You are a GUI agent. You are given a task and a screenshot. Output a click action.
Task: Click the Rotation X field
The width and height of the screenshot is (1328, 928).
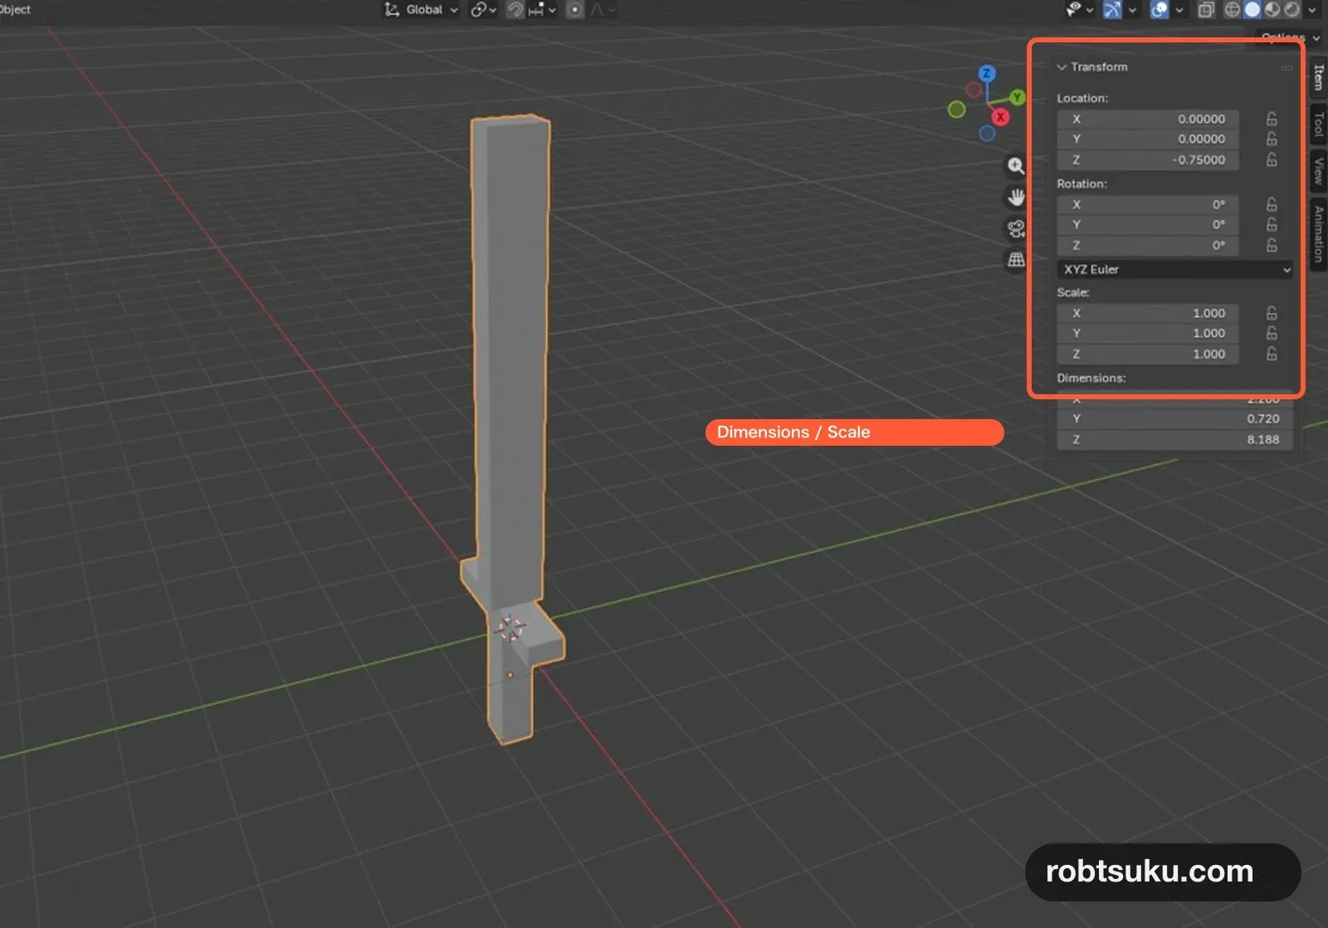[x=1148, y=204]
